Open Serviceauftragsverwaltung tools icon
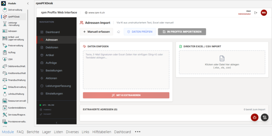This screenshot has height=136, width=272. (x=5, y=115)
